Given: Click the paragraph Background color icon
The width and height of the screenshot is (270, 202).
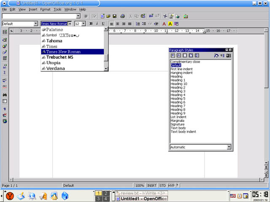Looking at the screenshot, I should point(176,24).
